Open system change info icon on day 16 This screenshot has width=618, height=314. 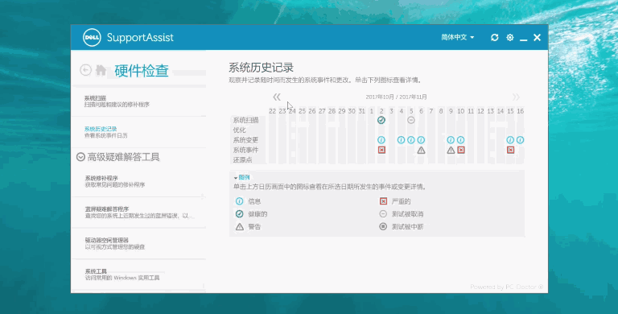pyautogui.click(x=521, y=139)
